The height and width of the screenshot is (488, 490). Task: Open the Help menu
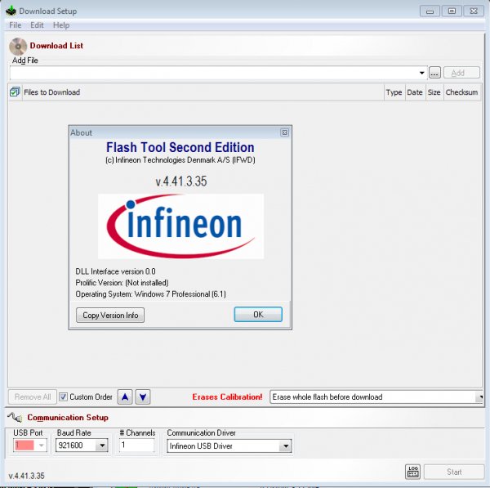coord(61,25)
